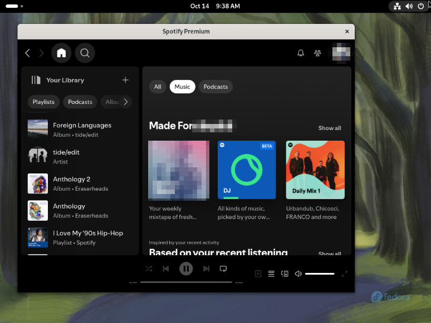Click the Anthology 2 cover art
The image size is (431, 323).
(x=38, y=183)
